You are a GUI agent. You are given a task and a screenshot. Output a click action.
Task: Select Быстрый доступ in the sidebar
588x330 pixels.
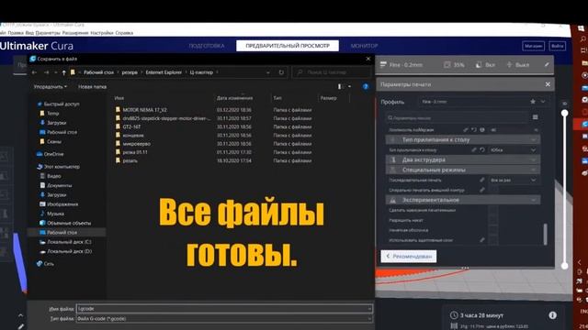(x=58, y=104)
